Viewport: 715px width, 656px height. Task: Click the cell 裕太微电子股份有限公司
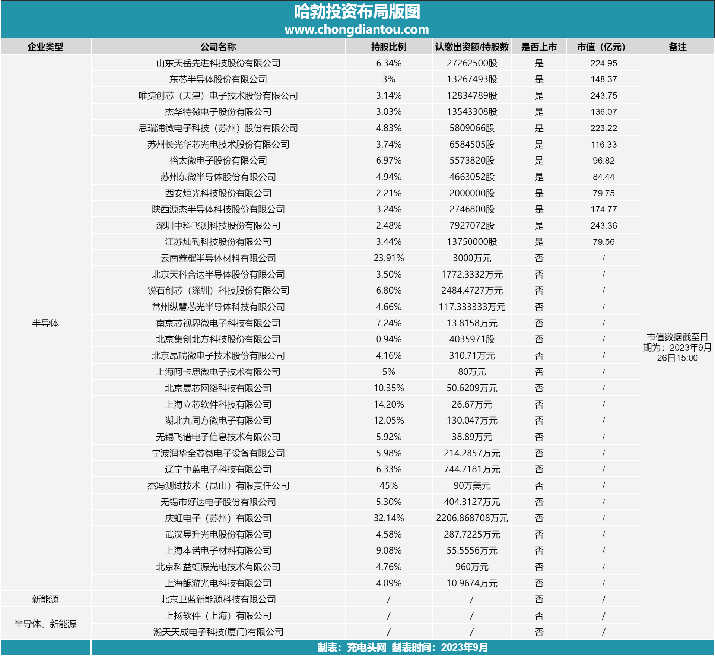[218, 161]
